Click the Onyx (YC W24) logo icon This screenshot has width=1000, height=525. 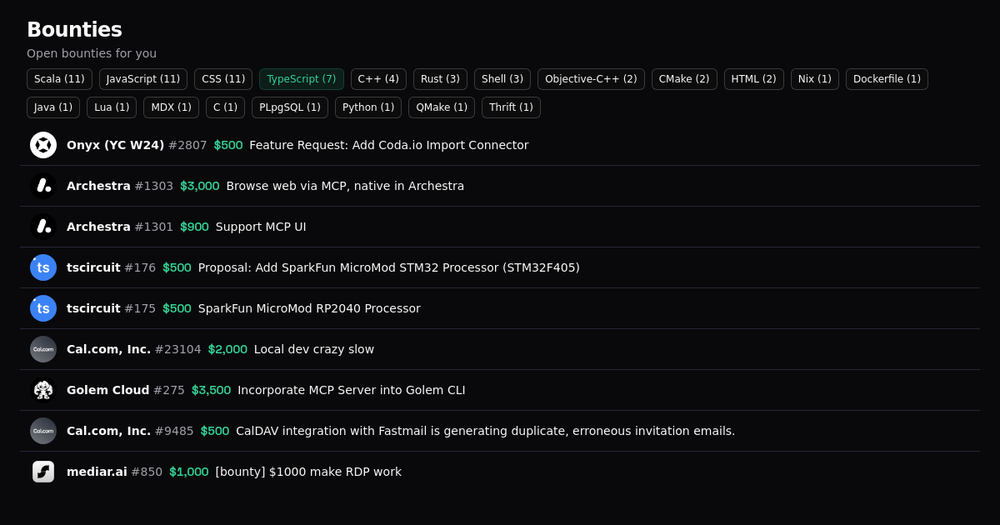coord(43,145)
